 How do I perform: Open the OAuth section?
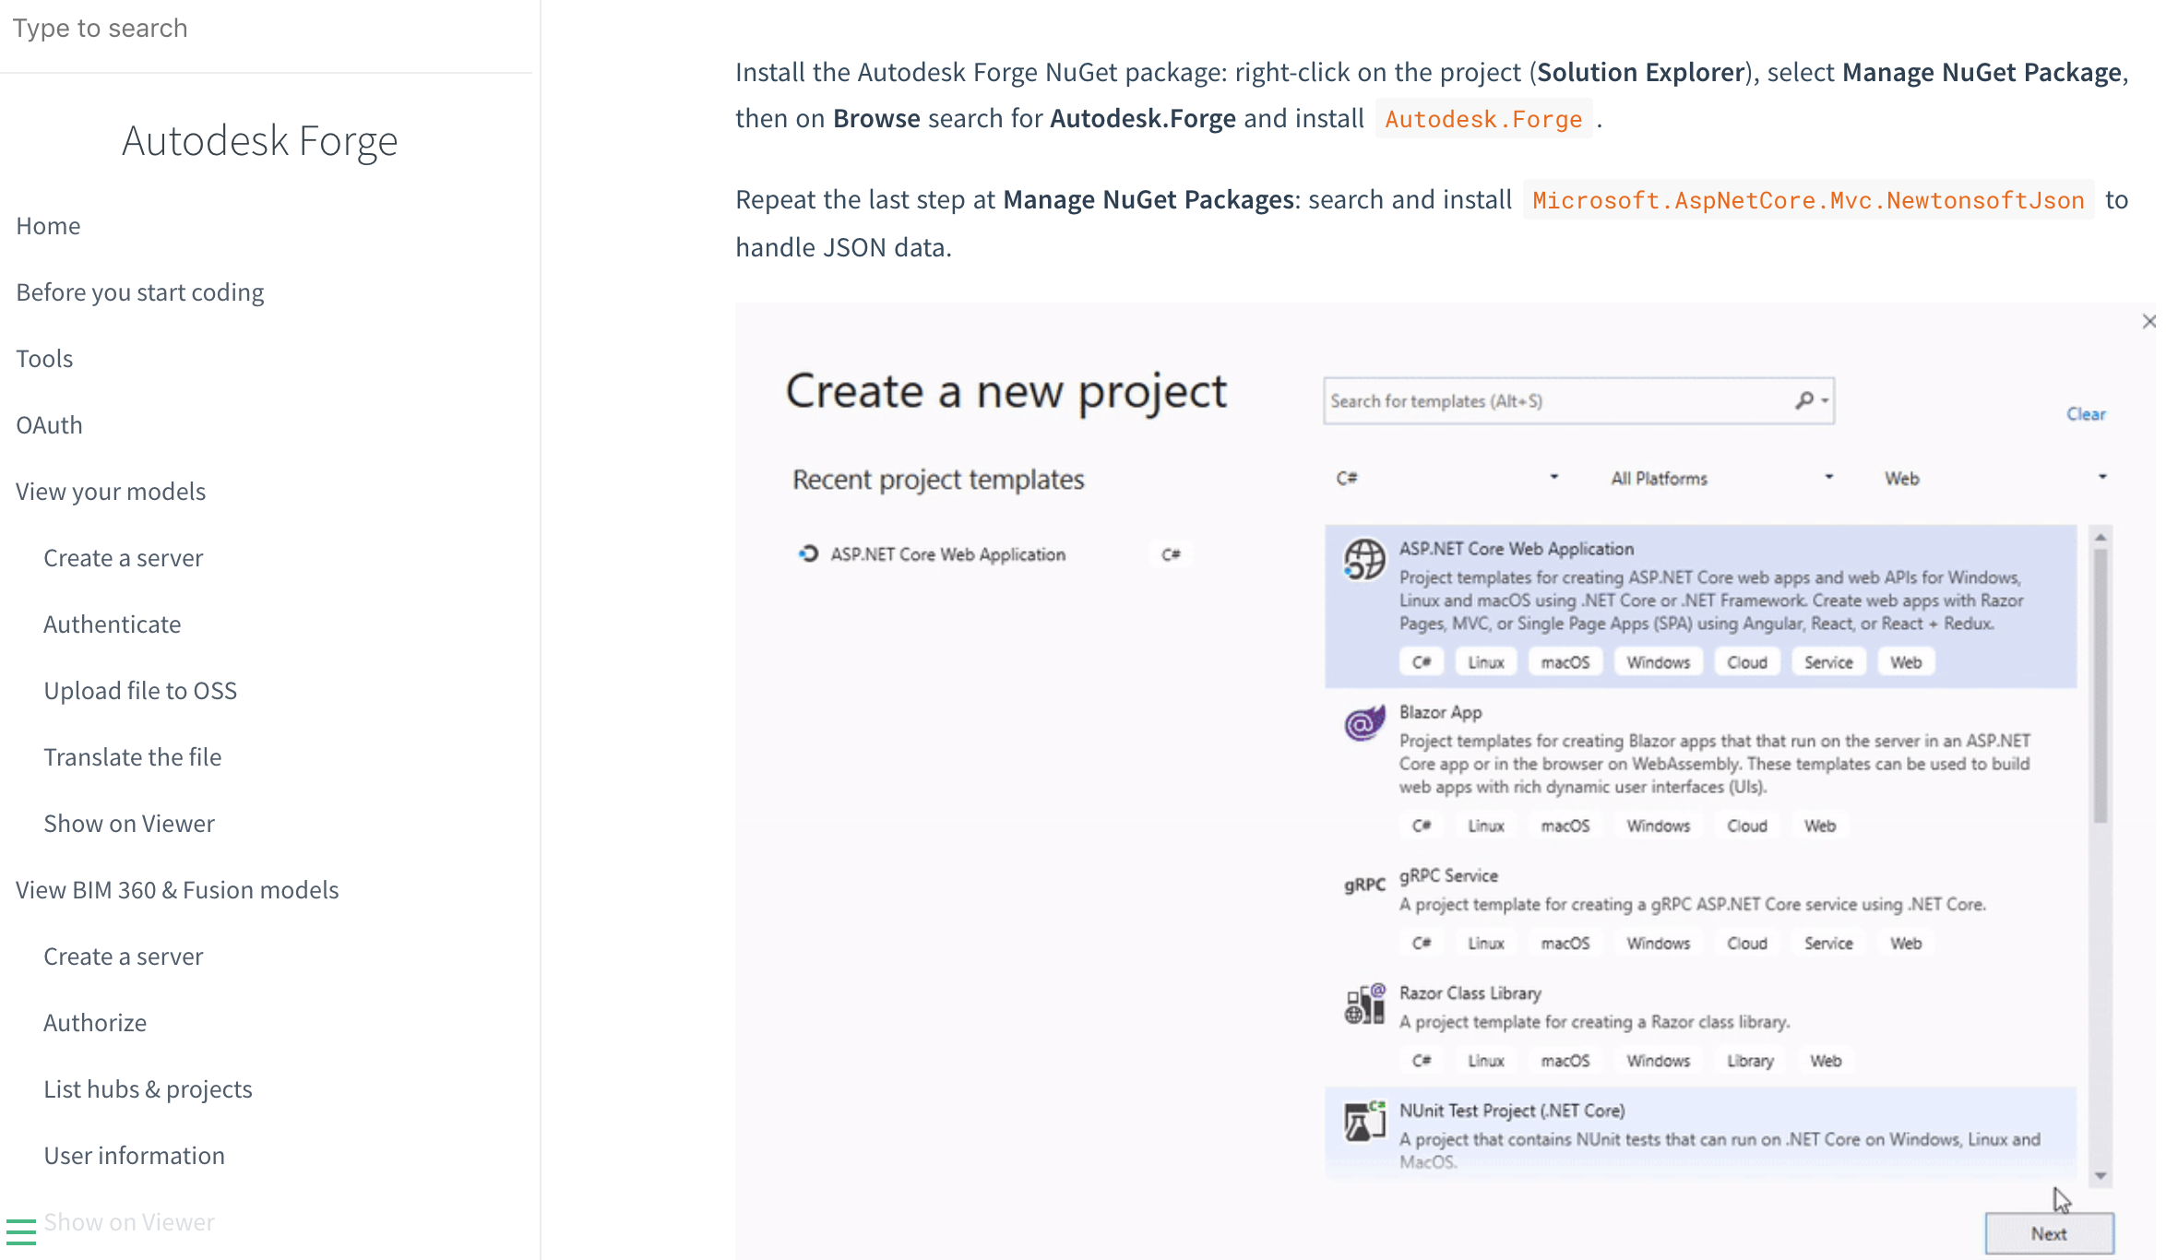[x=49, y=425]
